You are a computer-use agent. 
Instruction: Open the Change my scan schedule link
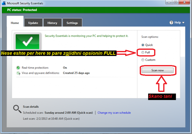(x=114, y=113)
